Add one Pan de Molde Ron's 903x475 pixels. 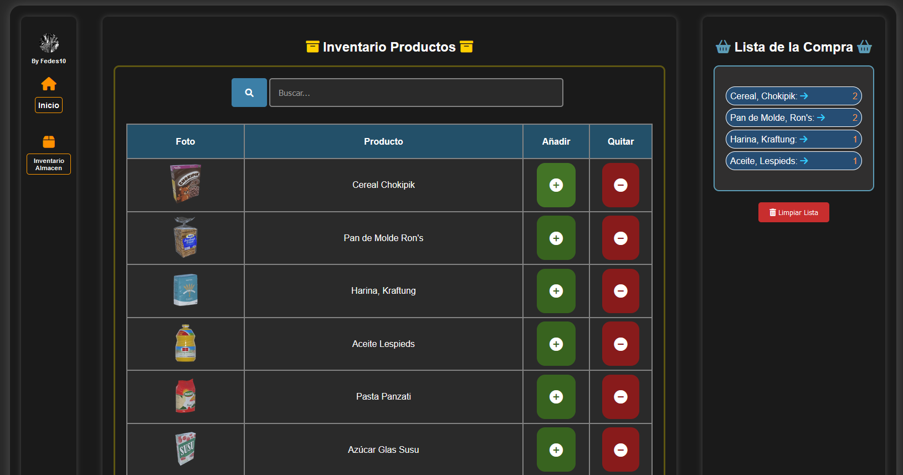tap(556, 238)
